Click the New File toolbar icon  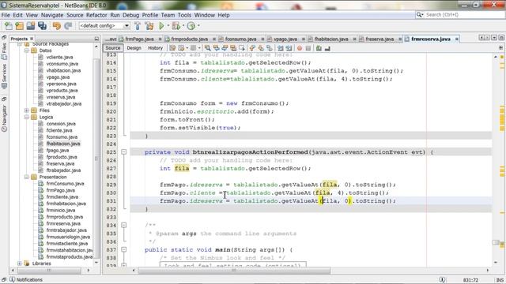click(x=9, y=26)
